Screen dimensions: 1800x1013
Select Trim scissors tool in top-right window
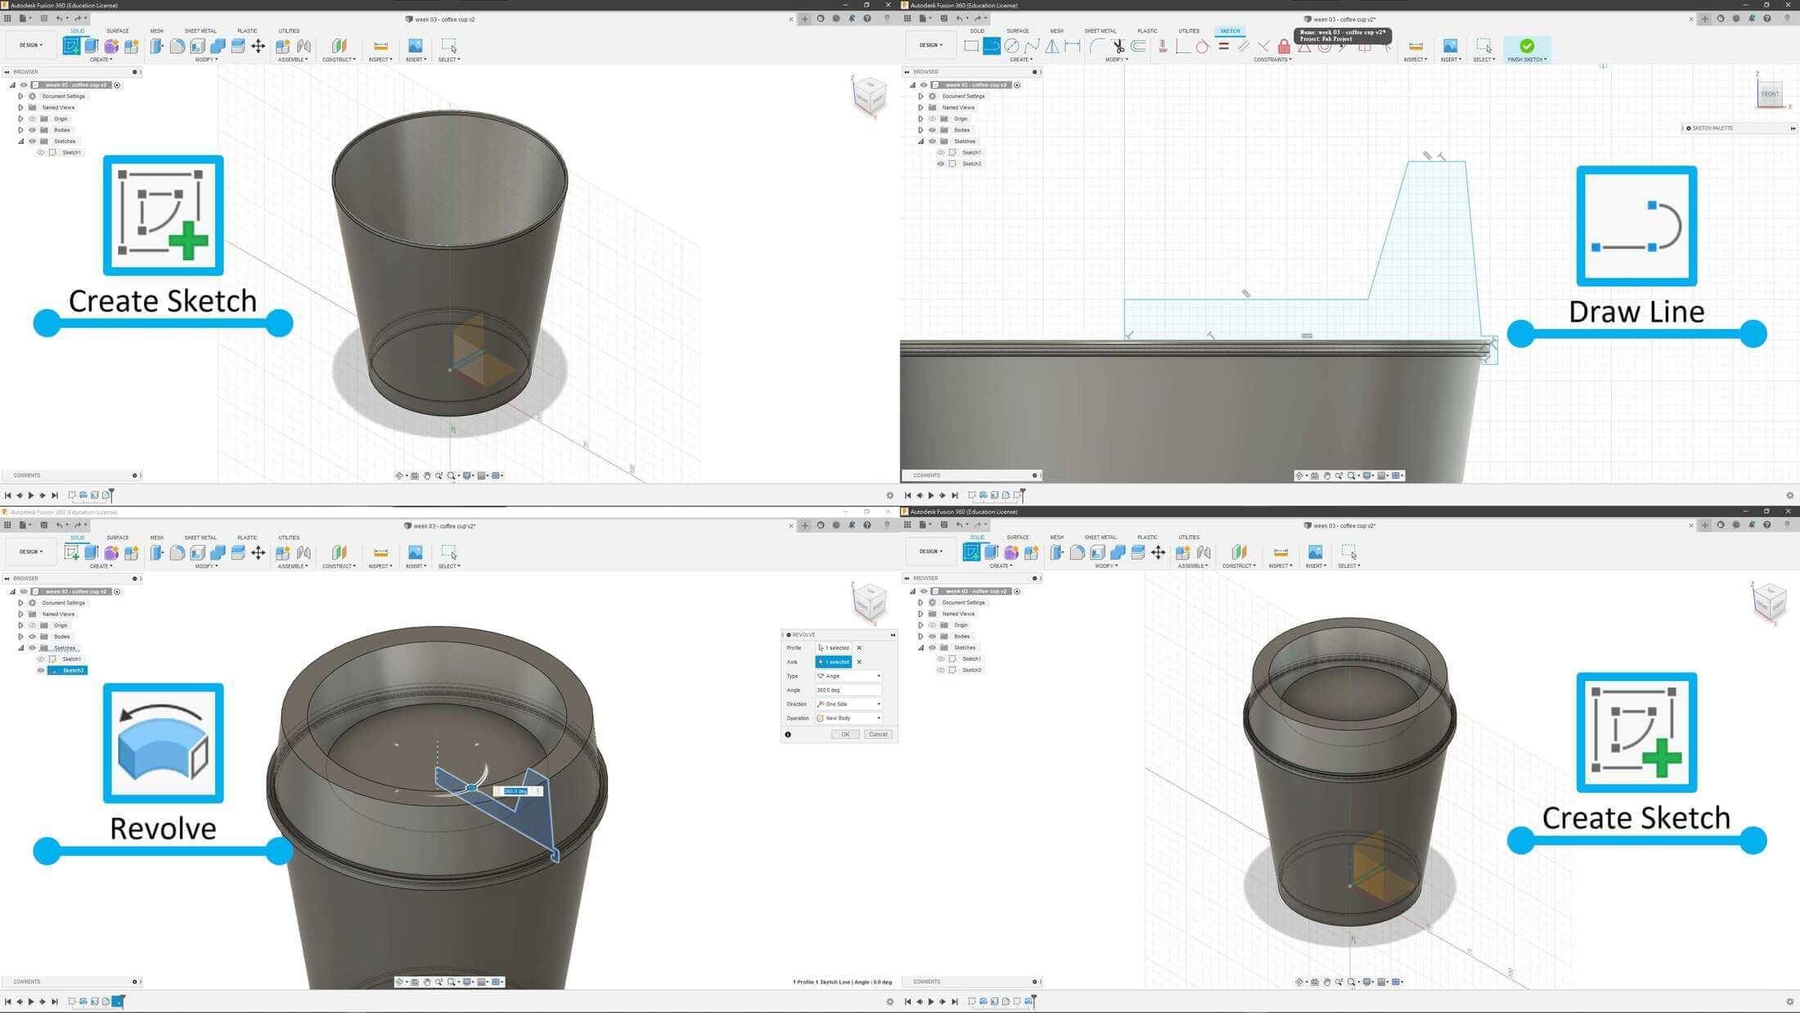[1118, 46]
